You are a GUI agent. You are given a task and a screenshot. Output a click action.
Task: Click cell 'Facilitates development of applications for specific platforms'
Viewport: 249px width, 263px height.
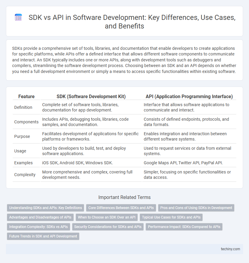pyautogui.click(x=91, y=136)
